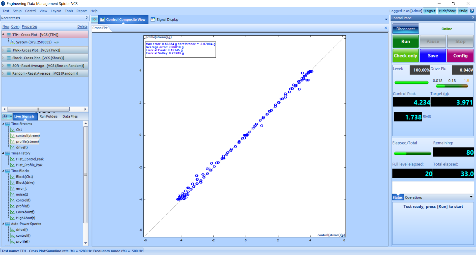
Task: Click the profile(f) spectrum icon
Action: click(13, 241)
